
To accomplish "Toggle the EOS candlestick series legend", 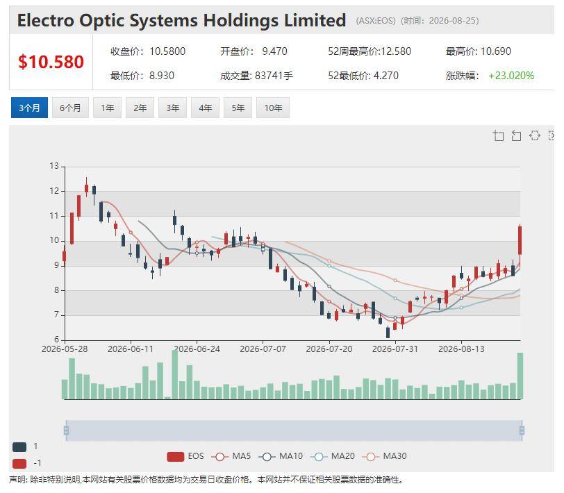I will [185, 456].
